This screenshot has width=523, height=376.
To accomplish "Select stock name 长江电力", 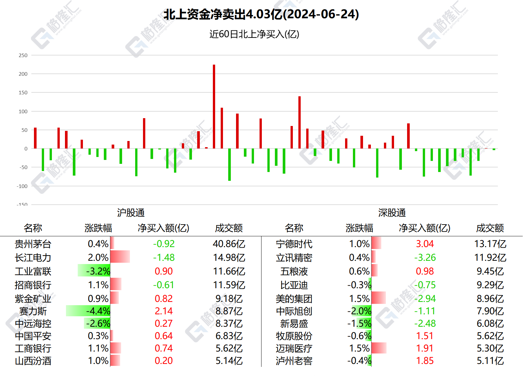I will pyautogui.click(x=33, y=258).
